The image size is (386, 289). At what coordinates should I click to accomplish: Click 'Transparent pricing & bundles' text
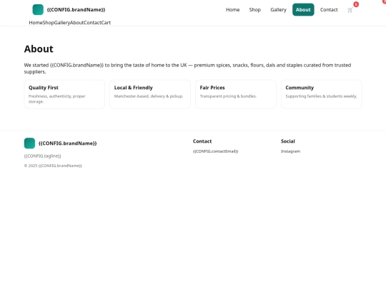228,96
